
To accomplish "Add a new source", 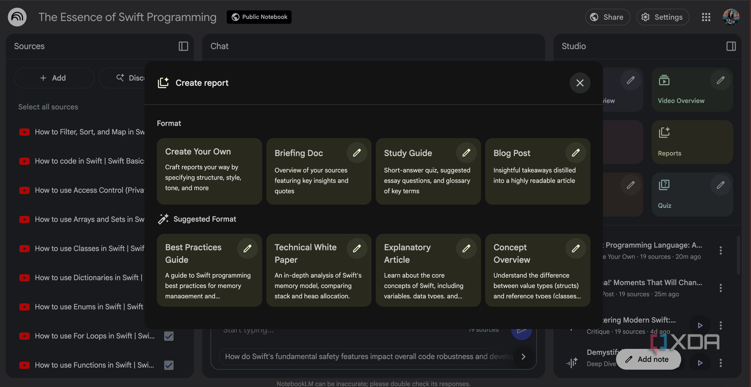I will click(54, 78).
